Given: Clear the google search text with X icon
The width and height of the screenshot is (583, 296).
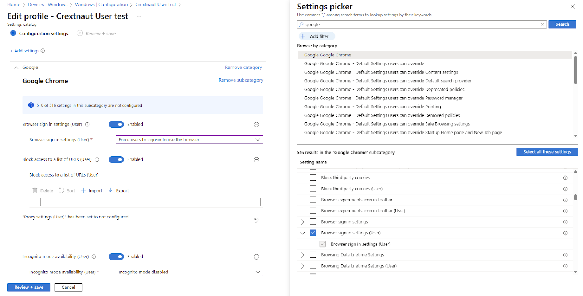Looking at the screenshot, I should (542, 24).
